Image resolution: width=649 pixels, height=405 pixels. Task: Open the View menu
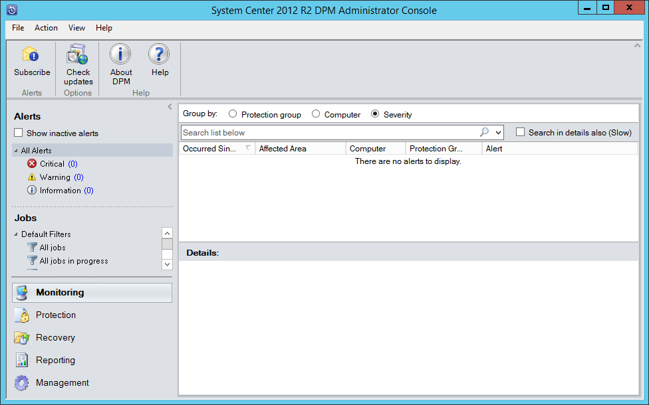click(76, 28)
